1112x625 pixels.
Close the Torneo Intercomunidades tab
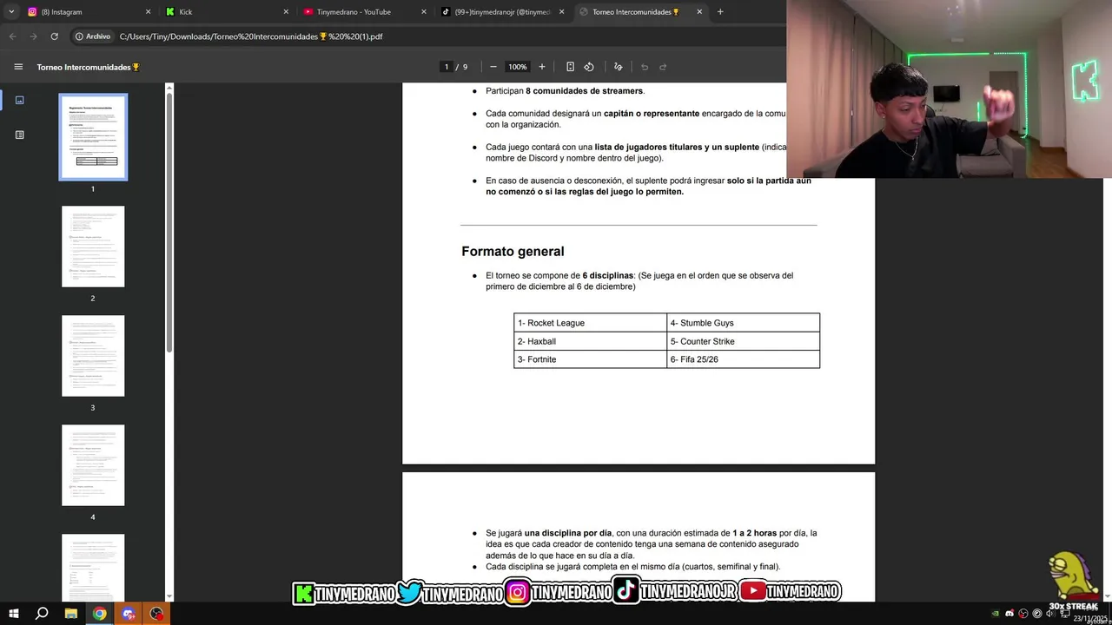(x=699, y=12)
